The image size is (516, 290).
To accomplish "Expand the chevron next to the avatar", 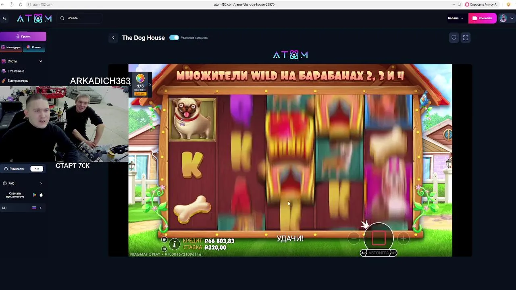I will pyautogui.click(x=512, y=18).
